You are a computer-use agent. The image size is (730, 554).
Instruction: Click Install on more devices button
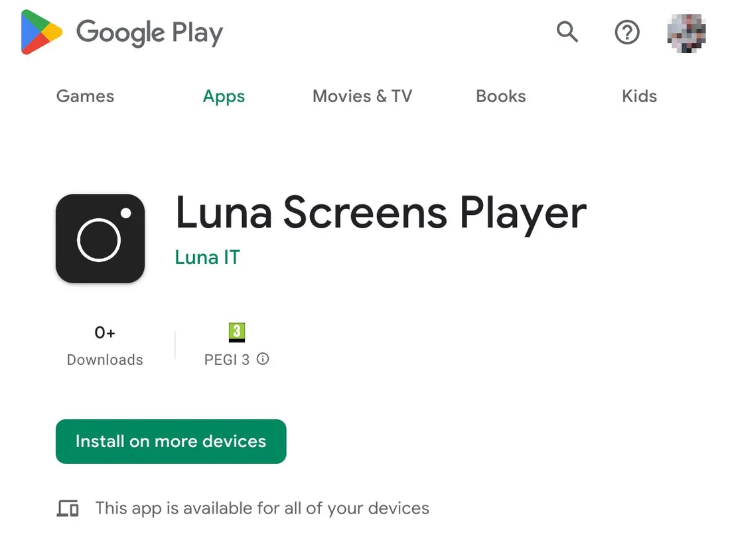pos(171,441)
